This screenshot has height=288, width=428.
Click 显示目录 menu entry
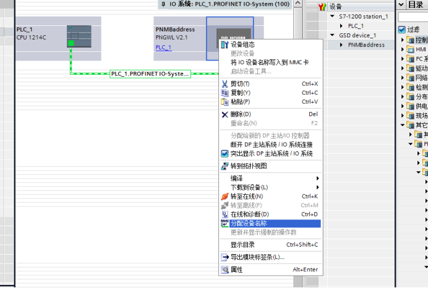(270, 245)
